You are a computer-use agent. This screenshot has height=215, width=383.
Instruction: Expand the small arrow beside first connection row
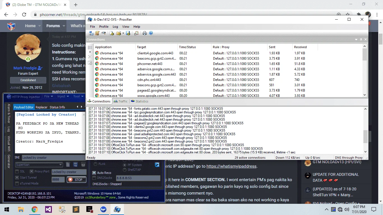(x=90, y=52)
